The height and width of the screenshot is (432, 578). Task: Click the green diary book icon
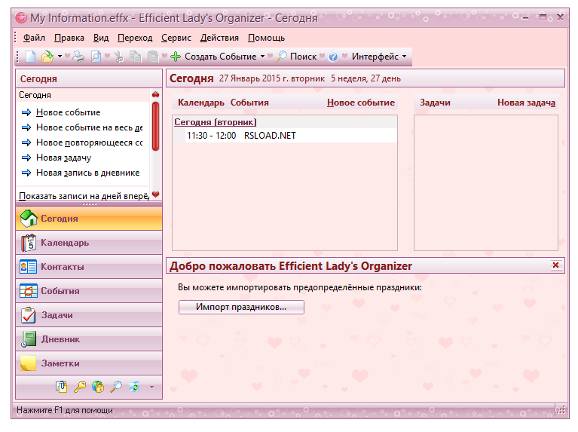[29, 339]
